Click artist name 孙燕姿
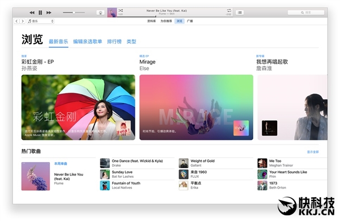This screenshot has width=340, height=221. pos(29,69)
